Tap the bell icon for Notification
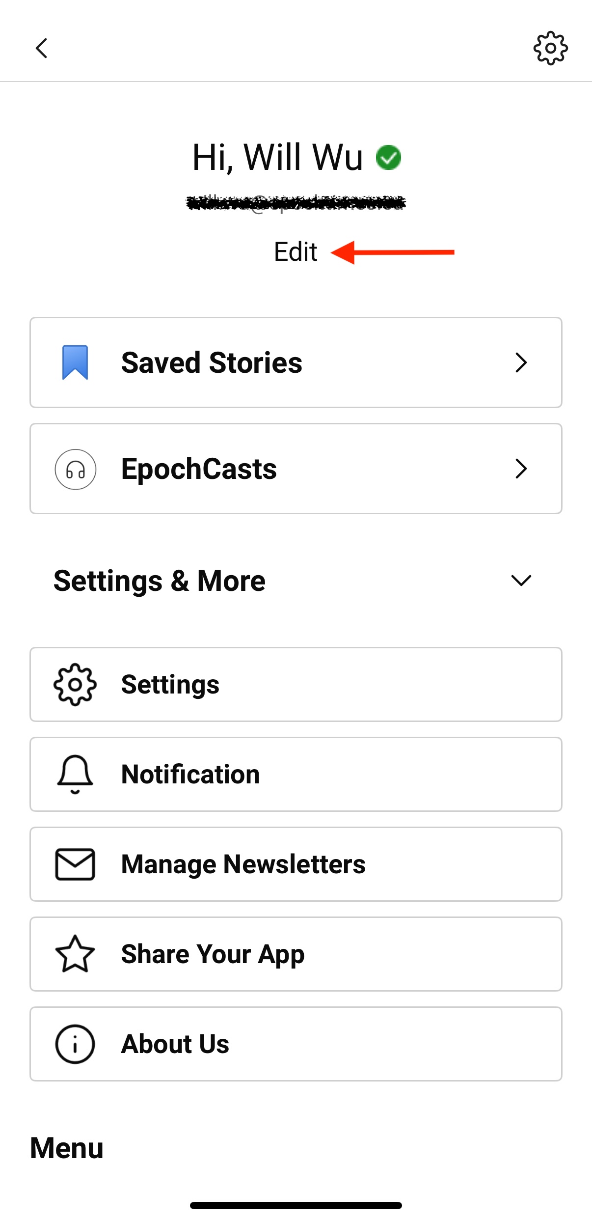 (75, 774)
